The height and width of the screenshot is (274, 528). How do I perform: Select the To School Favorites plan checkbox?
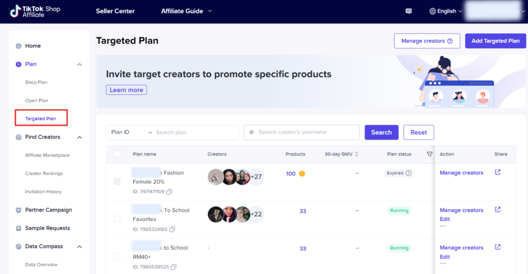117,219
